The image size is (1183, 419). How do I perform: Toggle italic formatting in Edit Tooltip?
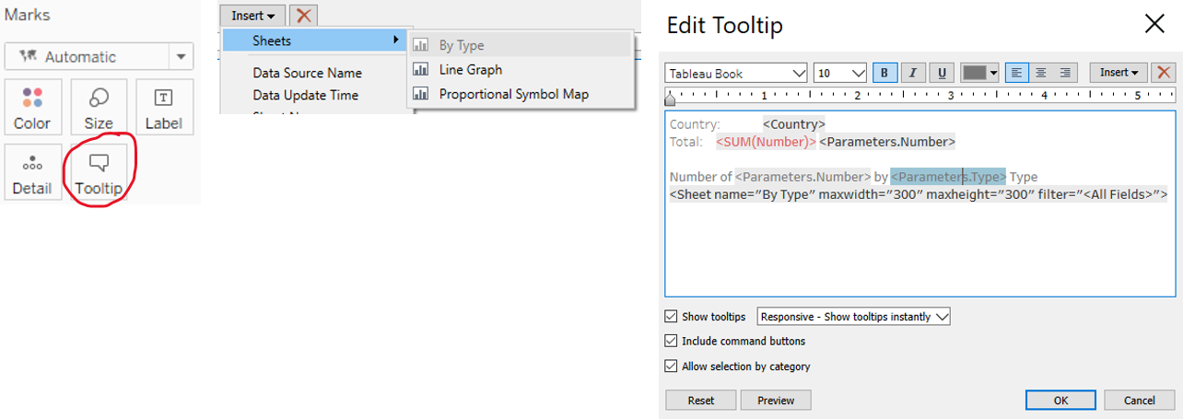click(x=913, y=73)
